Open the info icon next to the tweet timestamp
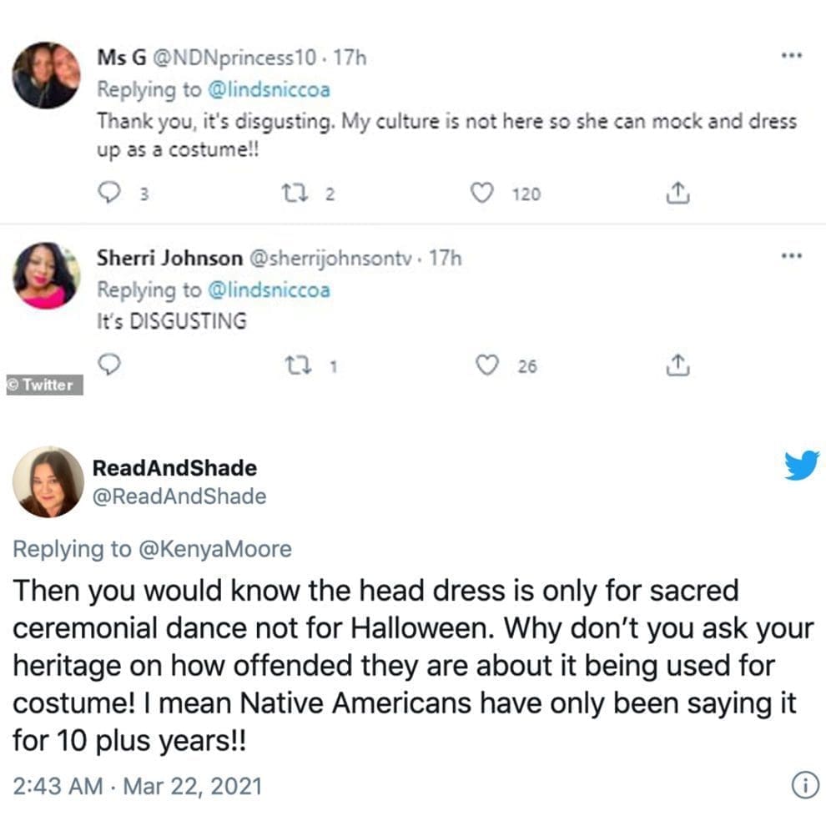Viewport: 826px width, 826px height. 803,783
